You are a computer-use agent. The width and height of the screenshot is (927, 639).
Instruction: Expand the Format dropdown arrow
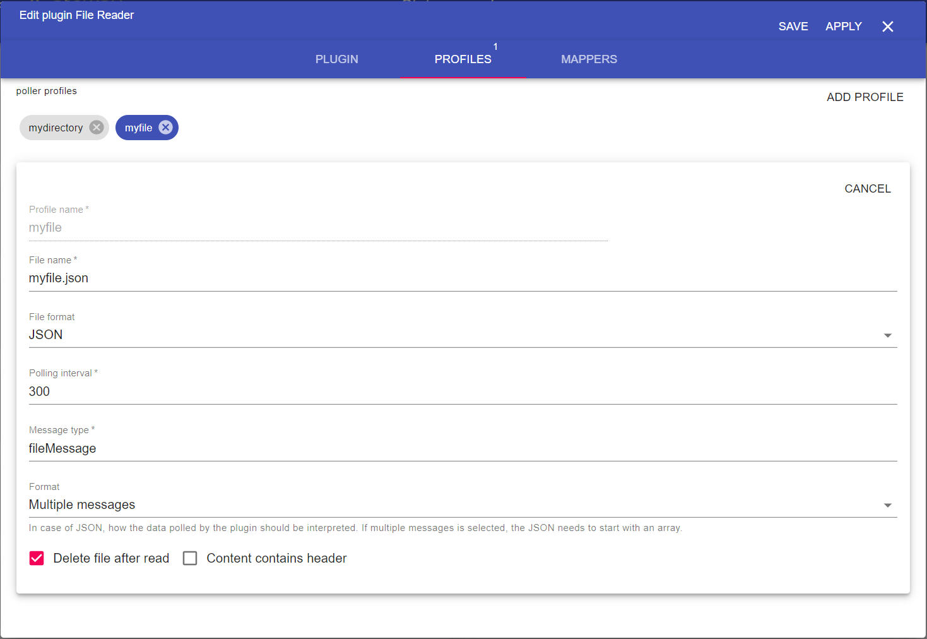pyautogui.click(x=887, y=505)
